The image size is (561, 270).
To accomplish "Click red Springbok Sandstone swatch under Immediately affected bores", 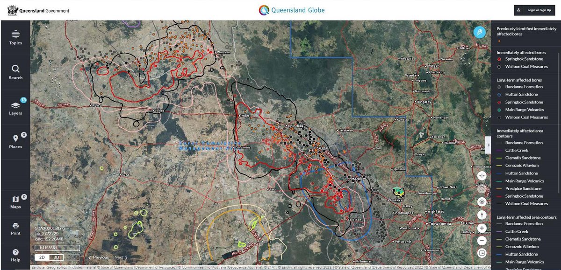I will (499, 59).
